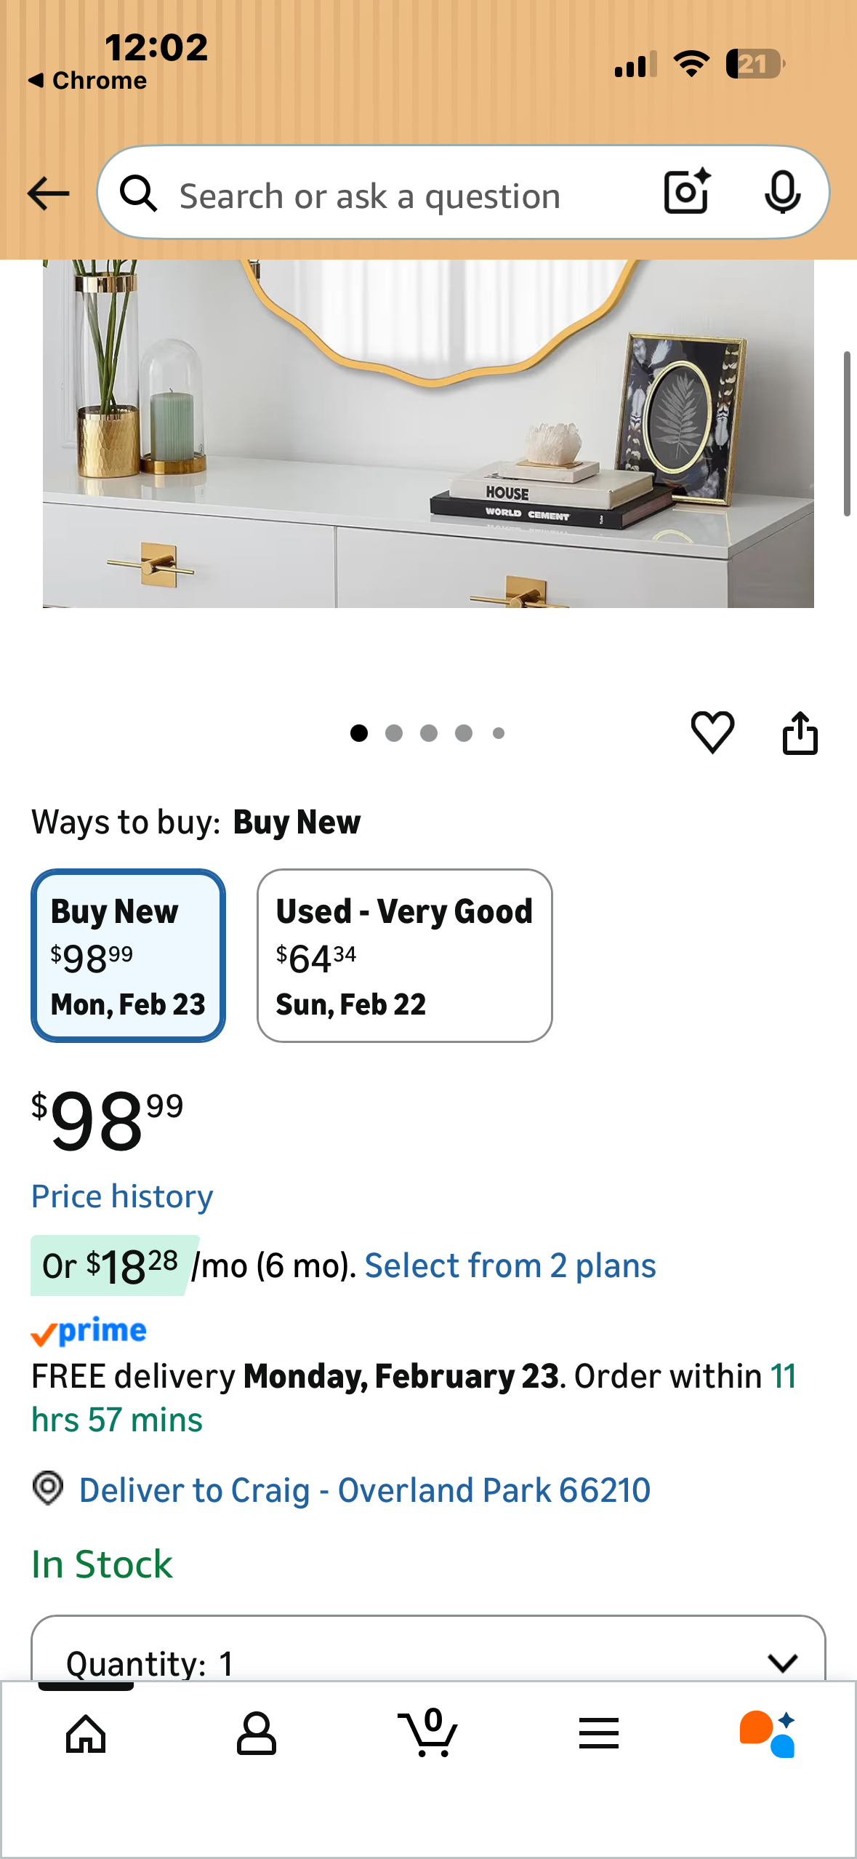The width and height of the screenshot is (857, 1859).
Task: Go to Home tab in bottom bar
Action: 86,1733
